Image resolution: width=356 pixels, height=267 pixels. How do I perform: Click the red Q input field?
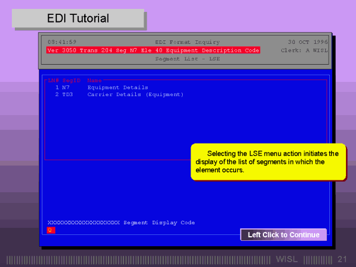50,230
